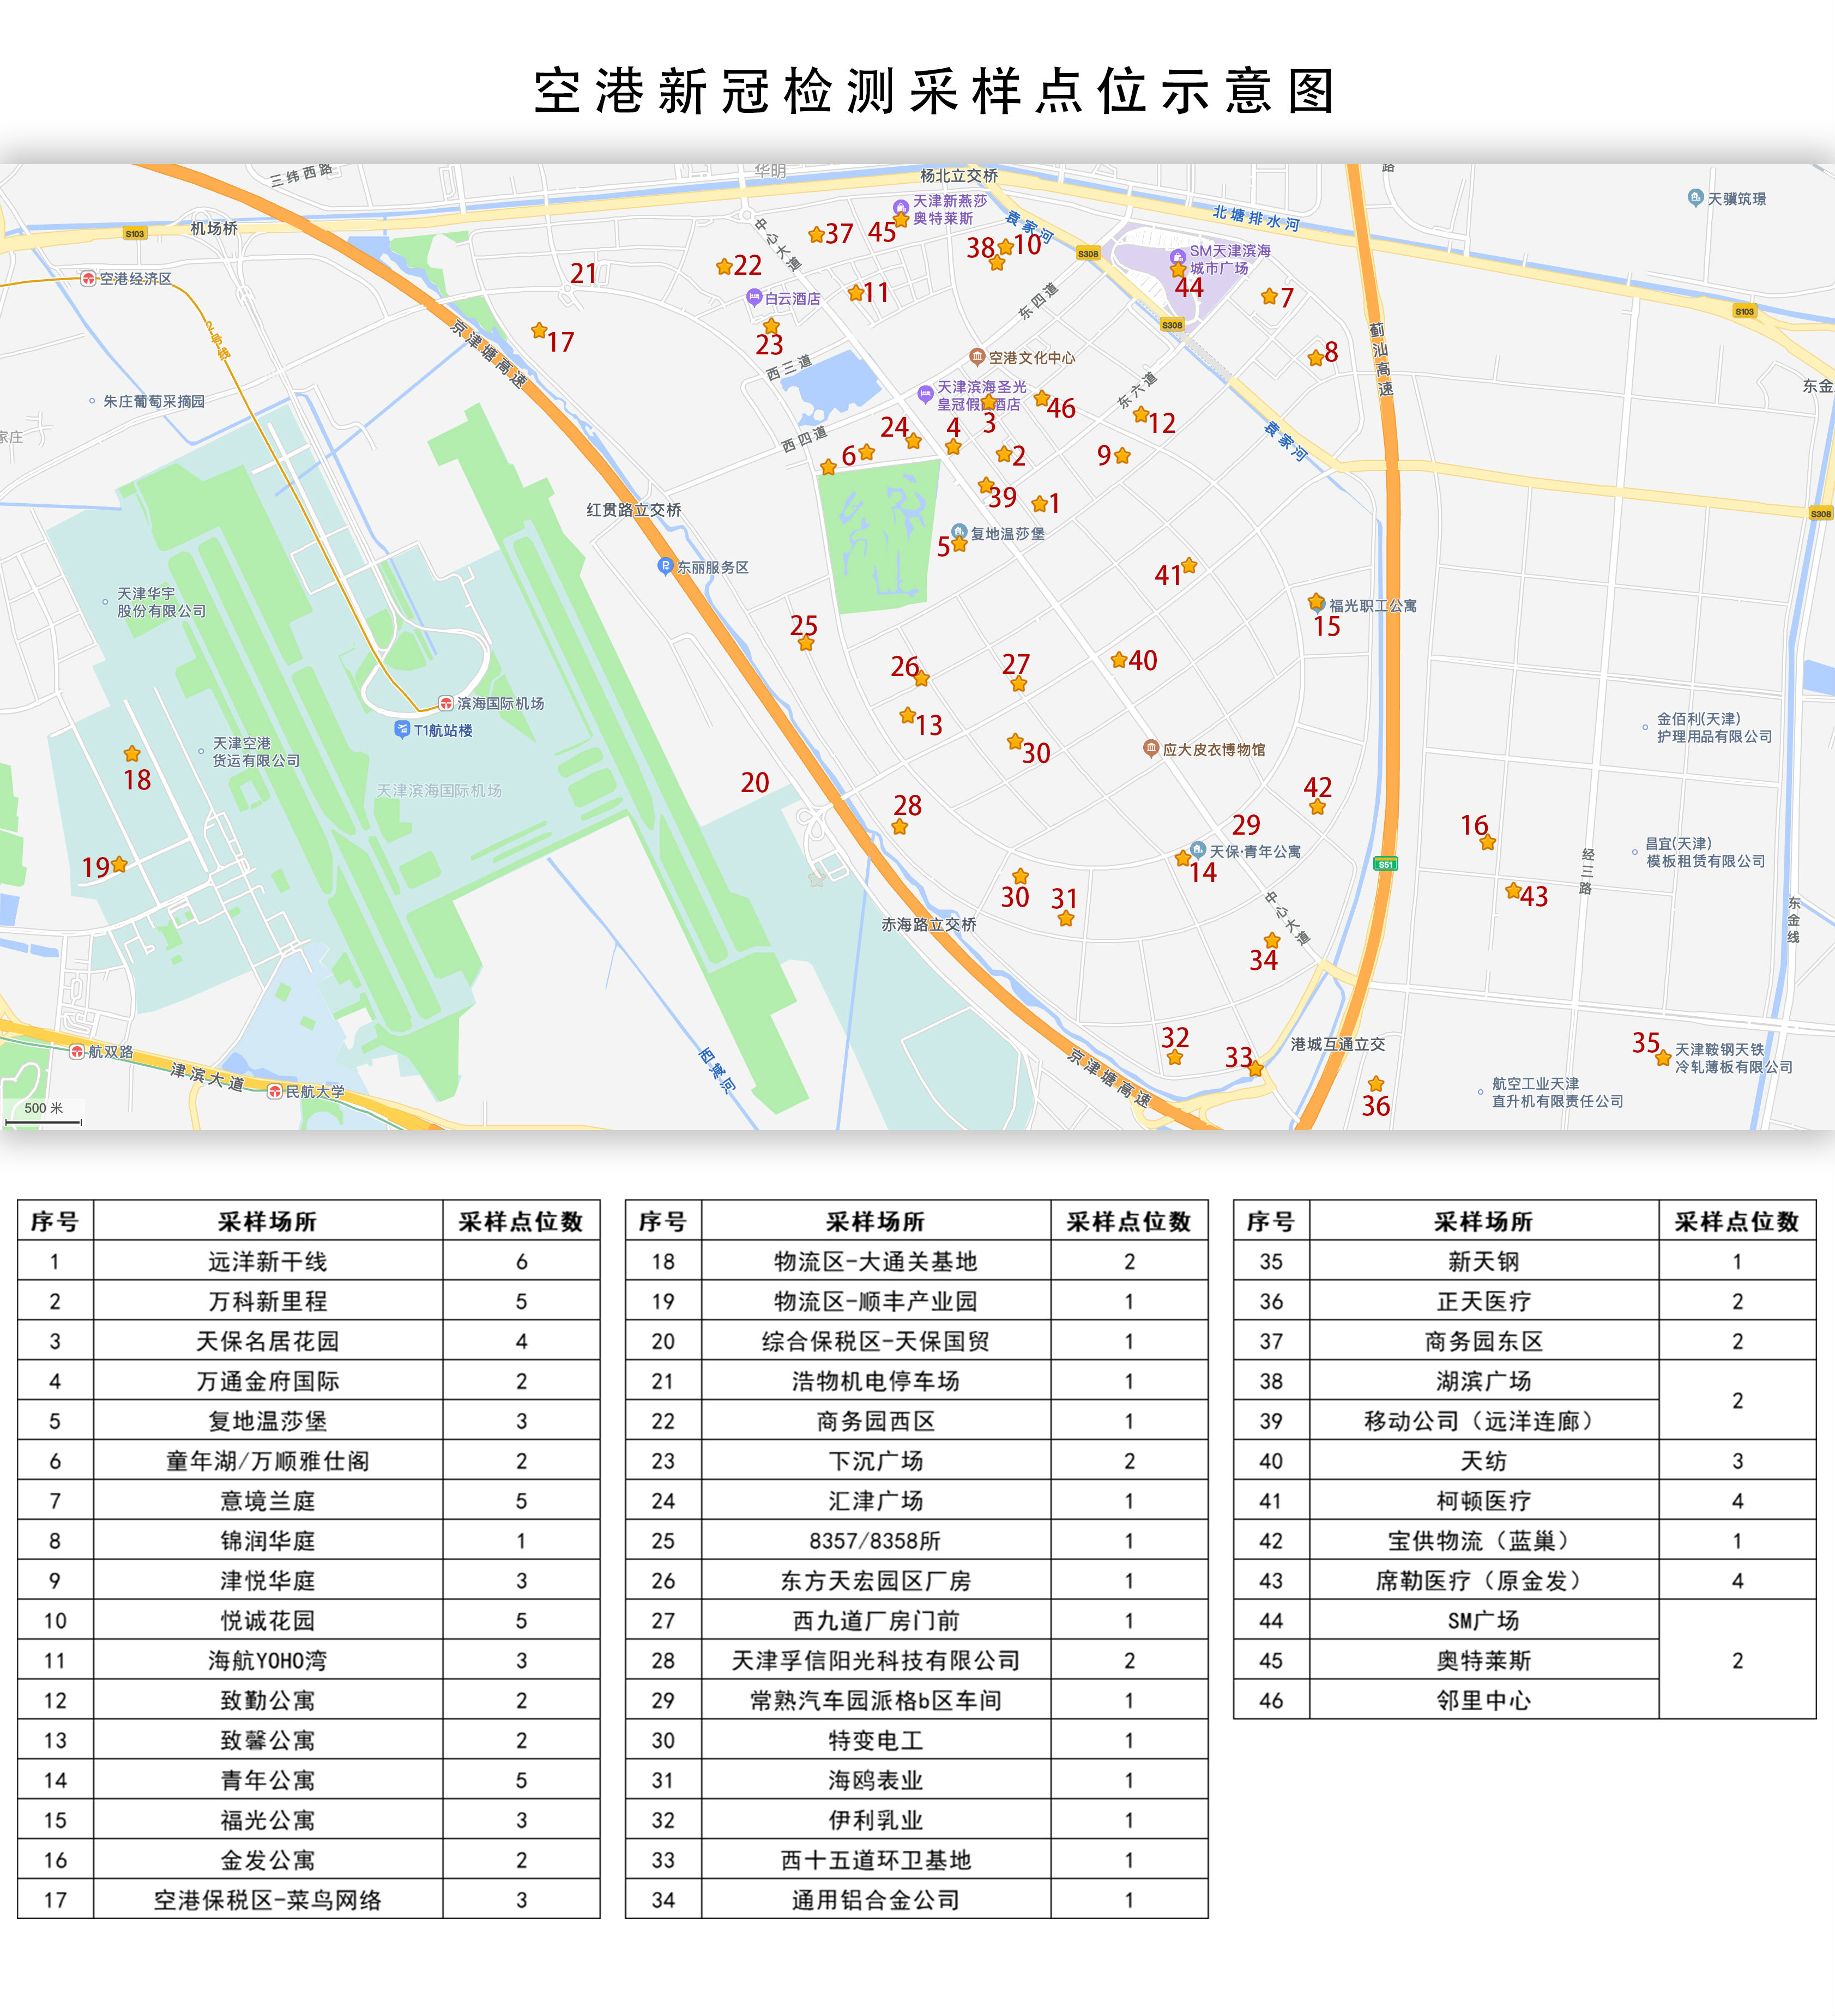Image resolution: width=1835 pixels, height=2016 pixels.
Task: Click the 席勒医疗（原金发） table cell
Action: pyautogui.click(x=1484, y=1580)
